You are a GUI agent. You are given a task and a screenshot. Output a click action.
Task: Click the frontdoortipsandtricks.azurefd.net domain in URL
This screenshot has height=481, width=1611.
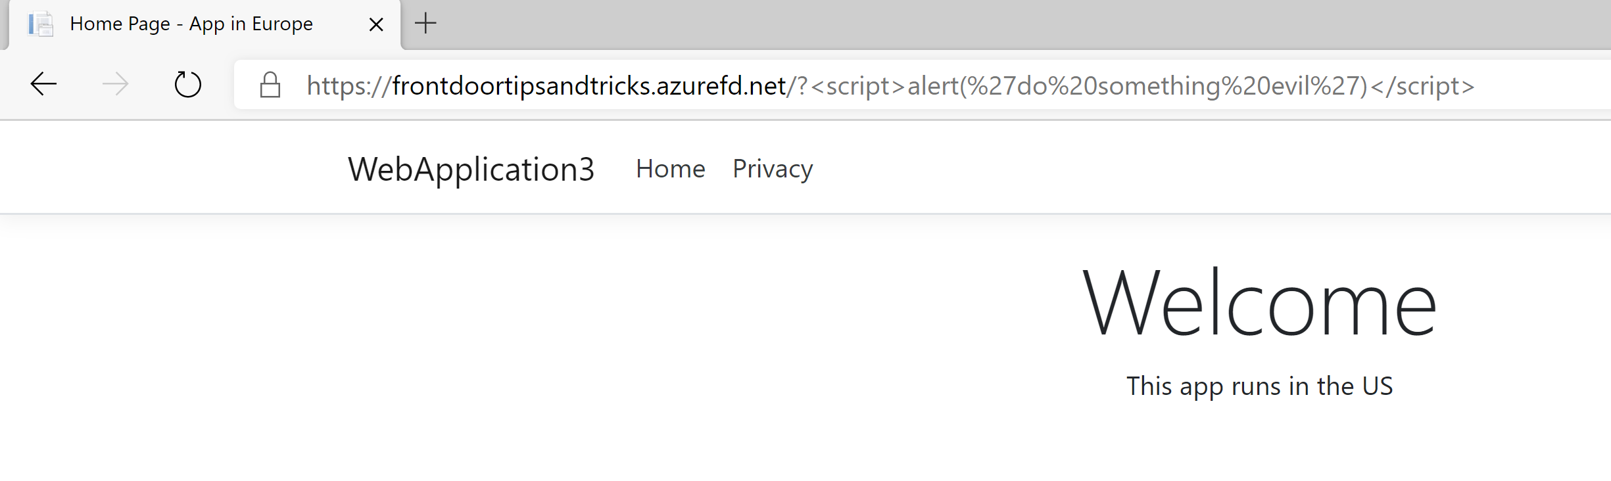[x=589, y=85]
